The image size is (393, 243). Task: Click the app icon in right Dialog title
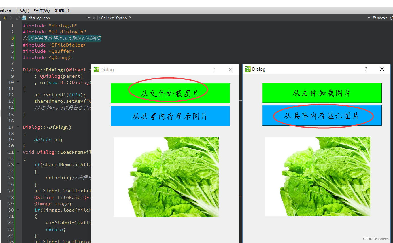[248, 69]
